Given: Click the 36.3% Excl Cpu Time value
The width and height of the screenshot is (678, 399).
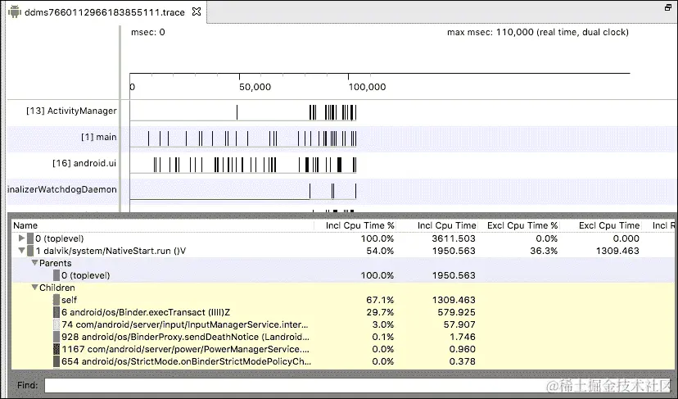Looking at the screenshot, I should coord(544,251).
